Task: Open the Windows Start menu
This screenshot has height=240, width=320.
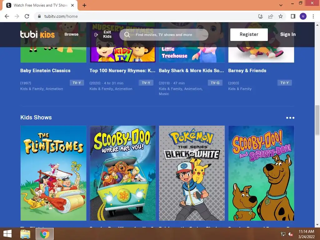Action: [x=7, y=234]
